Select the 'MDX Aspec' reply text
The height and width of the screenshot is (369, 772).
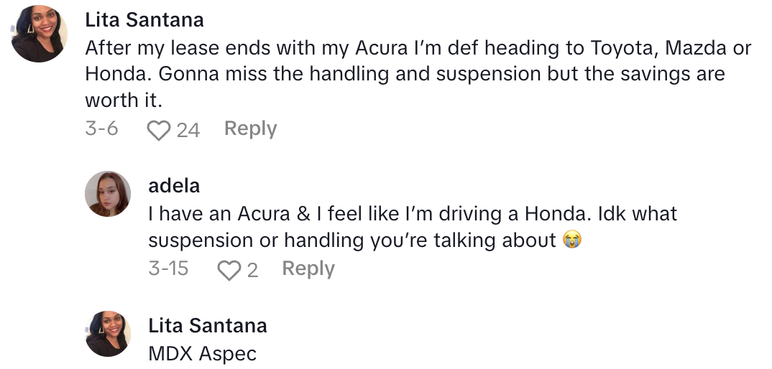click(x=202, y=354)
